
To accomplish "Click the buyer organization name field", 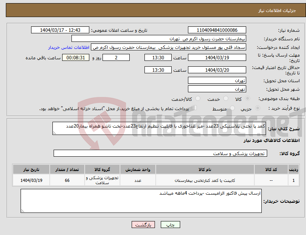I will 159,38.
